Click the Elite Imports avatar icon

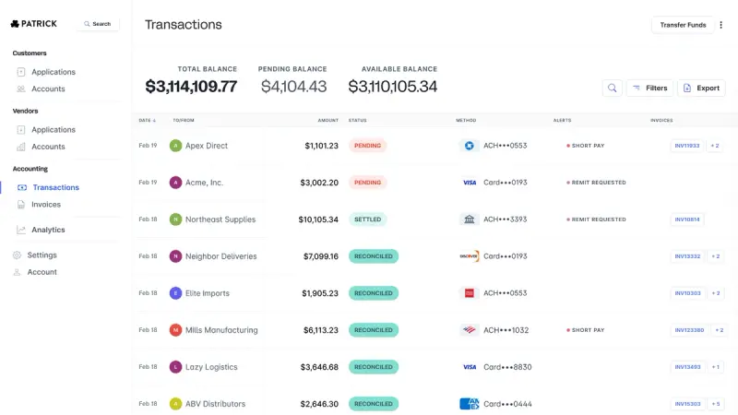tap(175, 292)
